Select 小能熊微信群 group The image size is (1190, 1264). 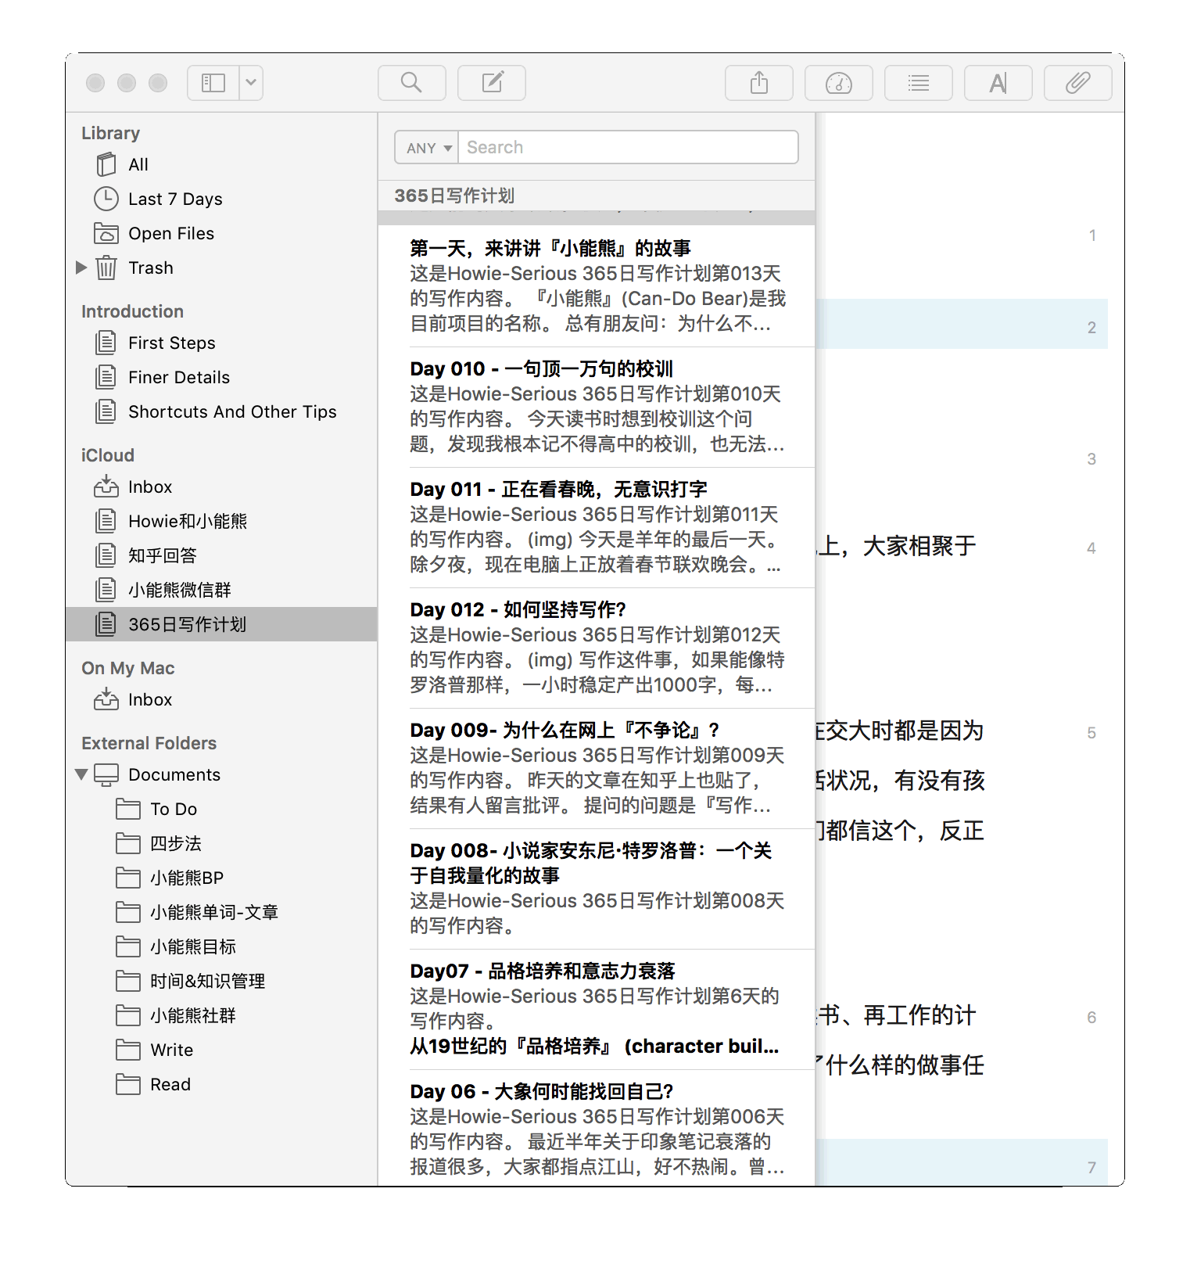pyautogui.click(x=221, y=590)
